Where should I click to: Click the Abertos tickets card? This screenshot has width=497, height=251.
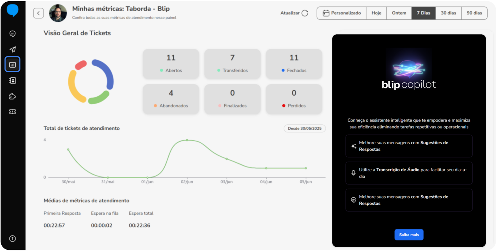[x=171, y=64]
